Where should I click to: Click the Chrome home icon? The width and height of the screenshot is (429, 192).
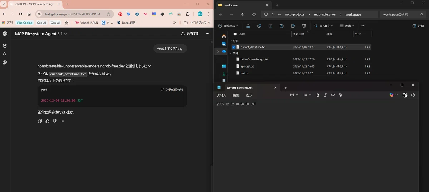(x=29, y=14)
